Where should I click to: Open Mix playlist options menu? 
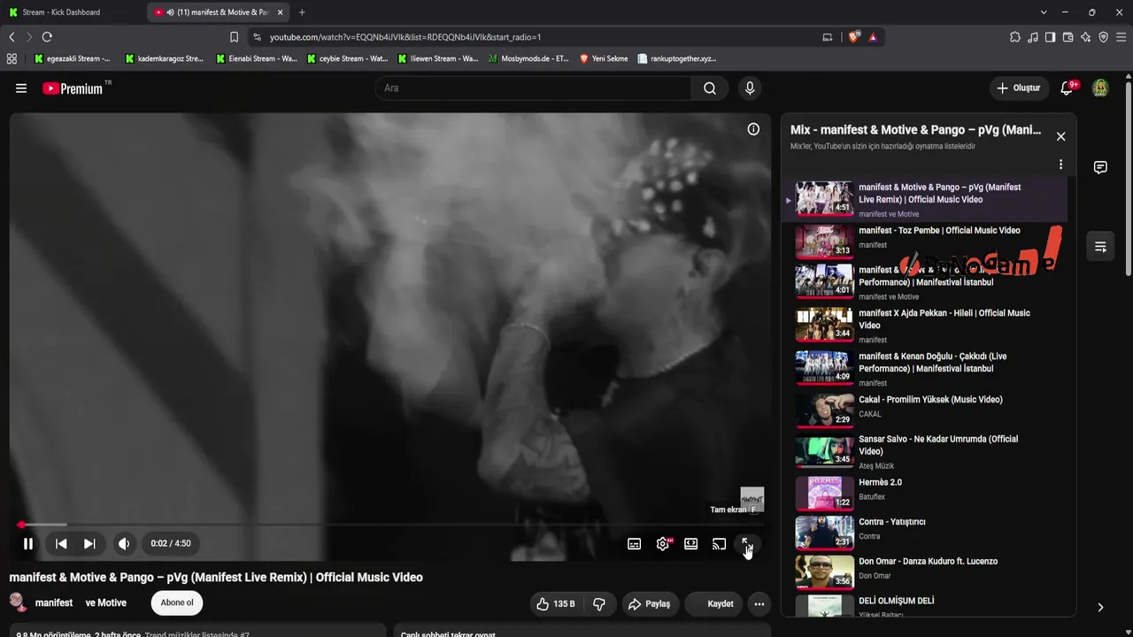pyautogui.click(x=1060, y=165)
